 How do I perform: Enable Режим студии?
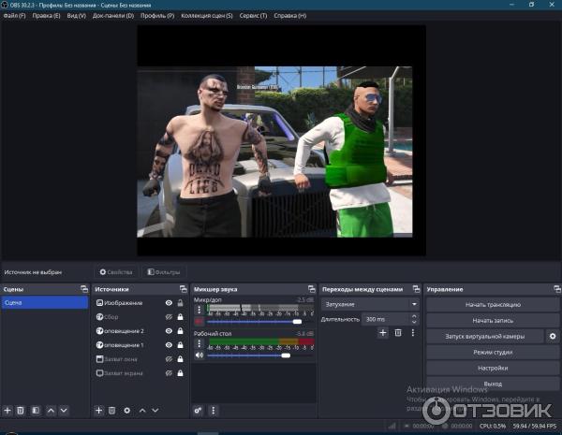[493, 352]
